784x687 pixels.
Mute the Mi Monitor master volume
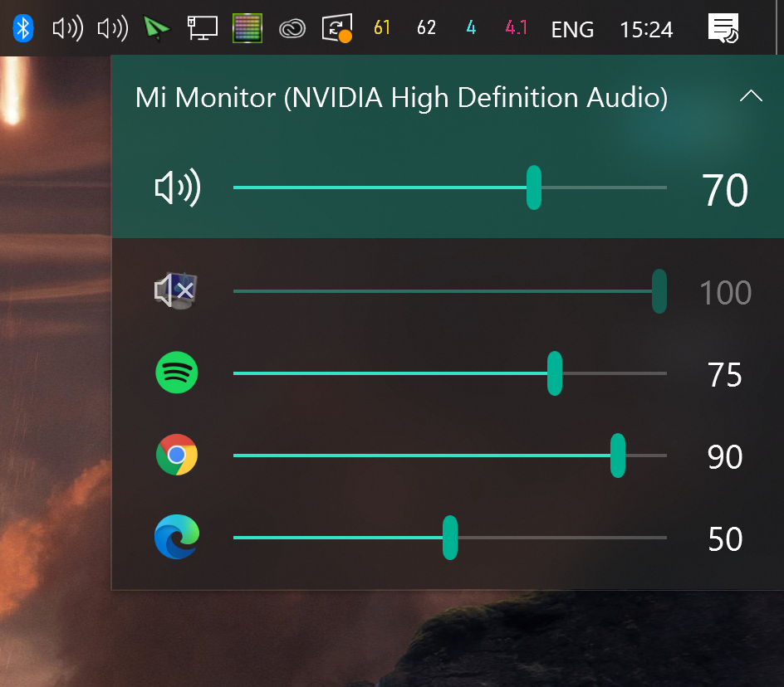178,188
